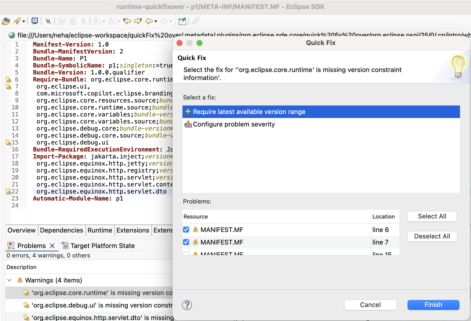Screen dimensions: 471x321
Task: Select the 'org.eclipse.debug.ui' warning row
Action: pyautogui.click(x=89, y=305)
